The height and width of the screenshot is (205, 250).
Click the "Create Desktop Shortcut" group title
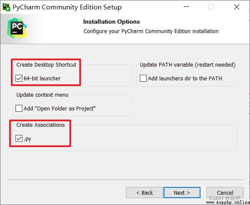46,64
